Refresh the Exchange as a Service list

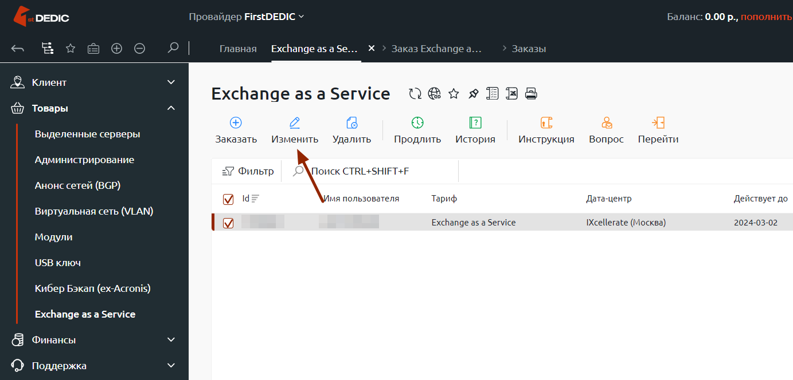[415, 94]
